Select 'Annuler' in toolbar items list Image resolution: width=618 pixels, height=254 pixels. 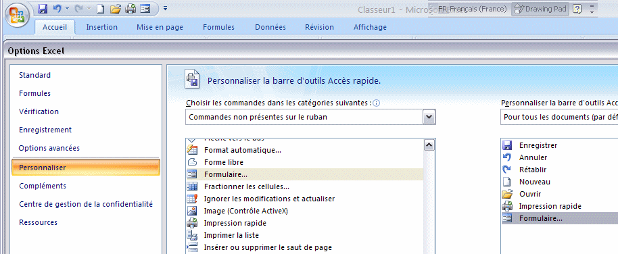point(560,157)
